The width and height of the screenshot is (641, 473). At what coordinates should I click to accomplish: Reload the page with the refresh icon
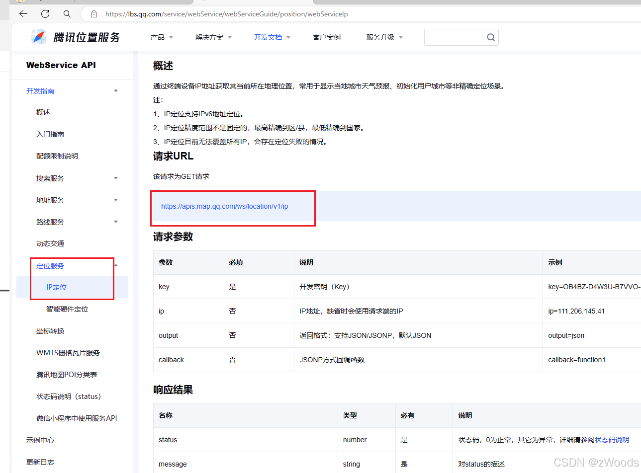45,14
